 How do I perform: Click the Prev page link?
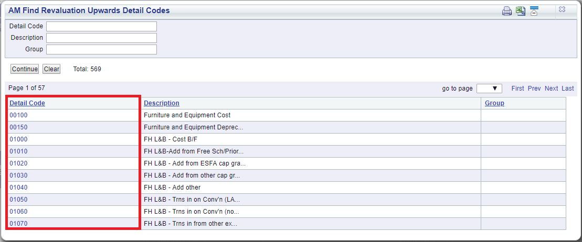point(534,89)
